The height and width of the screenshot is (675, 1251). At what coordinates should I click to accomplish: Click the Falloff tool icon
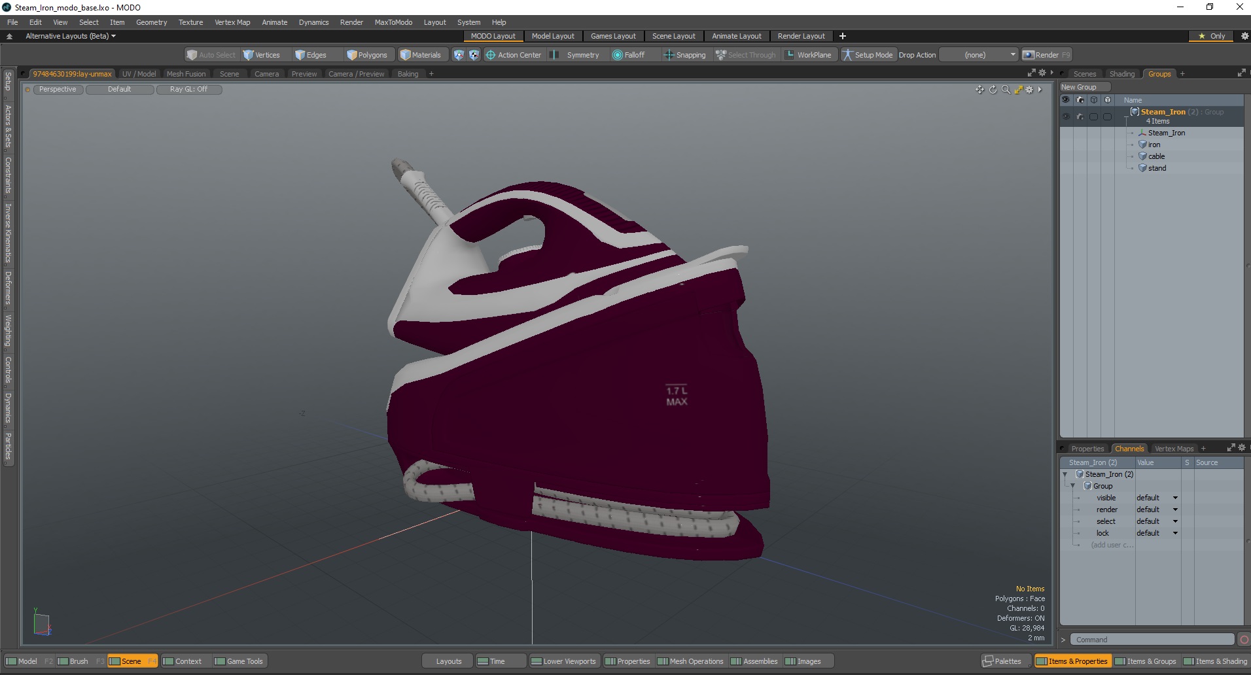(x=617, y=55)
